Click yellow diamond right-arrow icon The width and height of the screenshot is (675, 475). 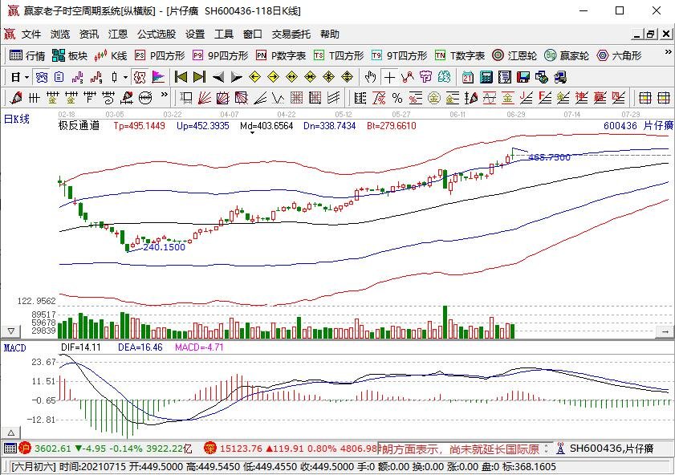pos(274,78)
